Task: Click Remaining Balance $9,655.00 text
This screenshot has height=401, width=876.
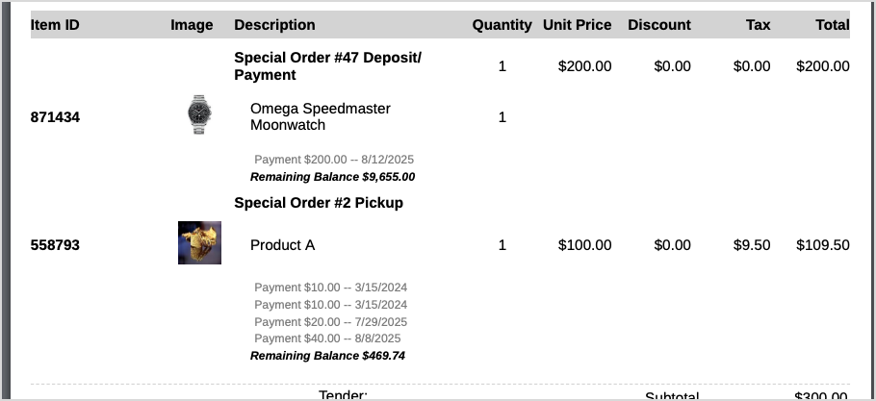Action: pyautogui.click(x=332, y=177)
